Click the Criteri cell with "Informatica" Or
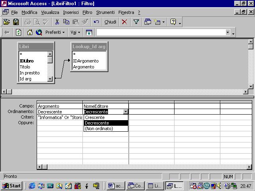 click(x=60, y=117)
